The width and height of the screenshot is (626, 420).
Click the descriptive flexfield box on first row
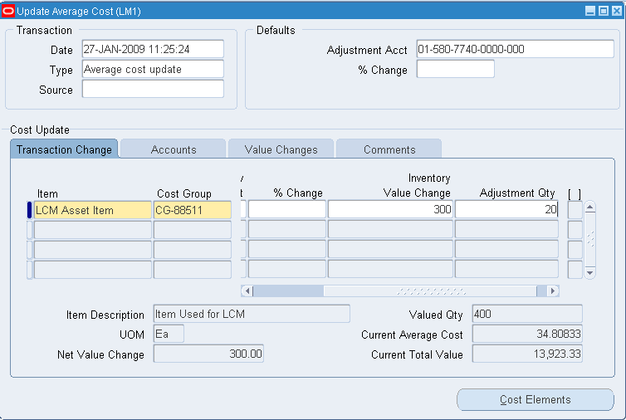575,210
